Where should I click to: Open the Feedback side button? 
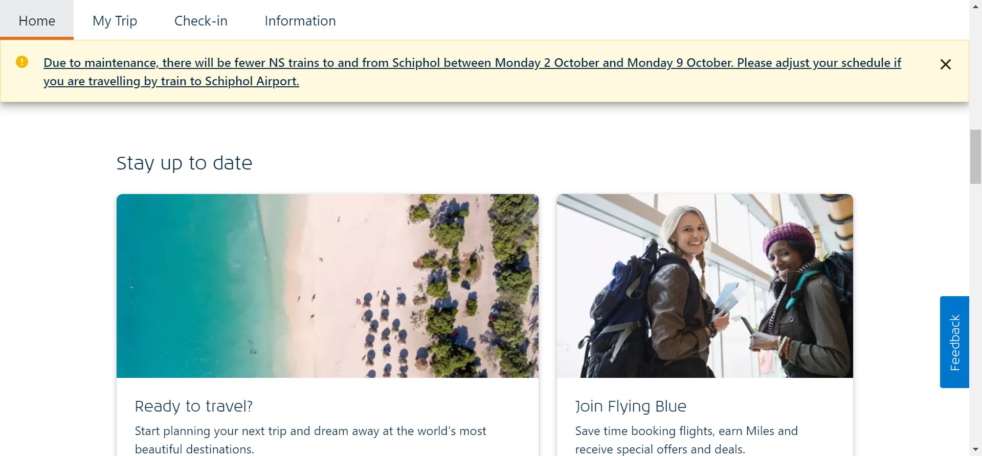tap(954, 342)
